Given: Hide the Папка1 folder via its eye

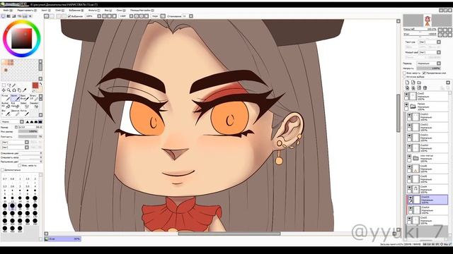Looking at the screenshot, I should click(406, 104).
